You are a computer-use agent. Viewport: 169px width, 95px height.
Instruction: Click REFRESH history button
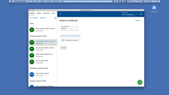43,18
